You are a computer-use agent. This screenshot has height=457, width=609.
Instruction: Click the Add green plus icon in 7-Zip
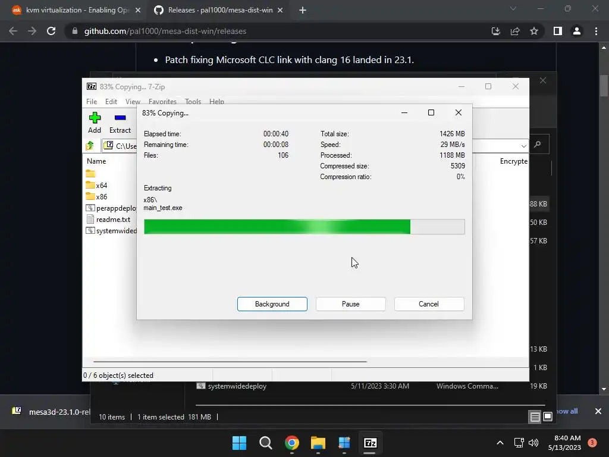95,118
